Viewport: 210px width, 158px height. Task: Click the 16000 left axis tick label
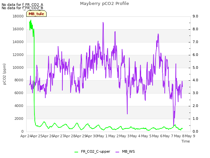[18, 29]
